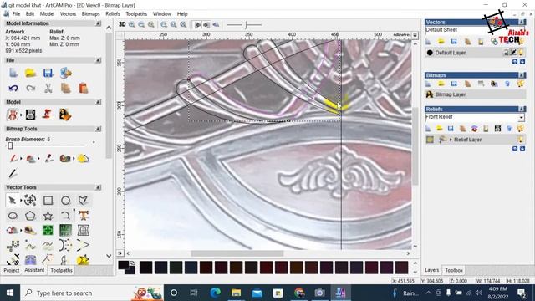Viewport: 535px width, 301px height.
Task: Select the Create Arc vector tool
Action: point(65,216)
